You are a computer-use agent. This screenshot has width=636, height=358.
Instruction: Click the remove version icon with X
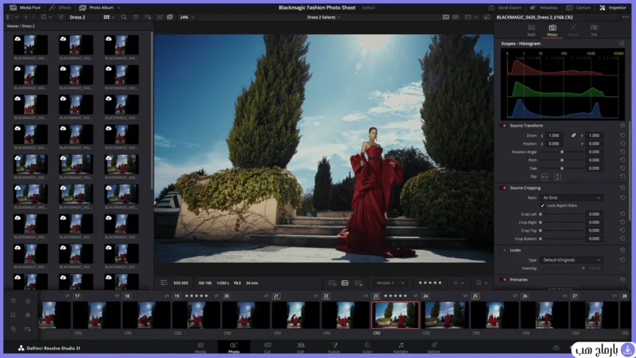coord(358,283)
